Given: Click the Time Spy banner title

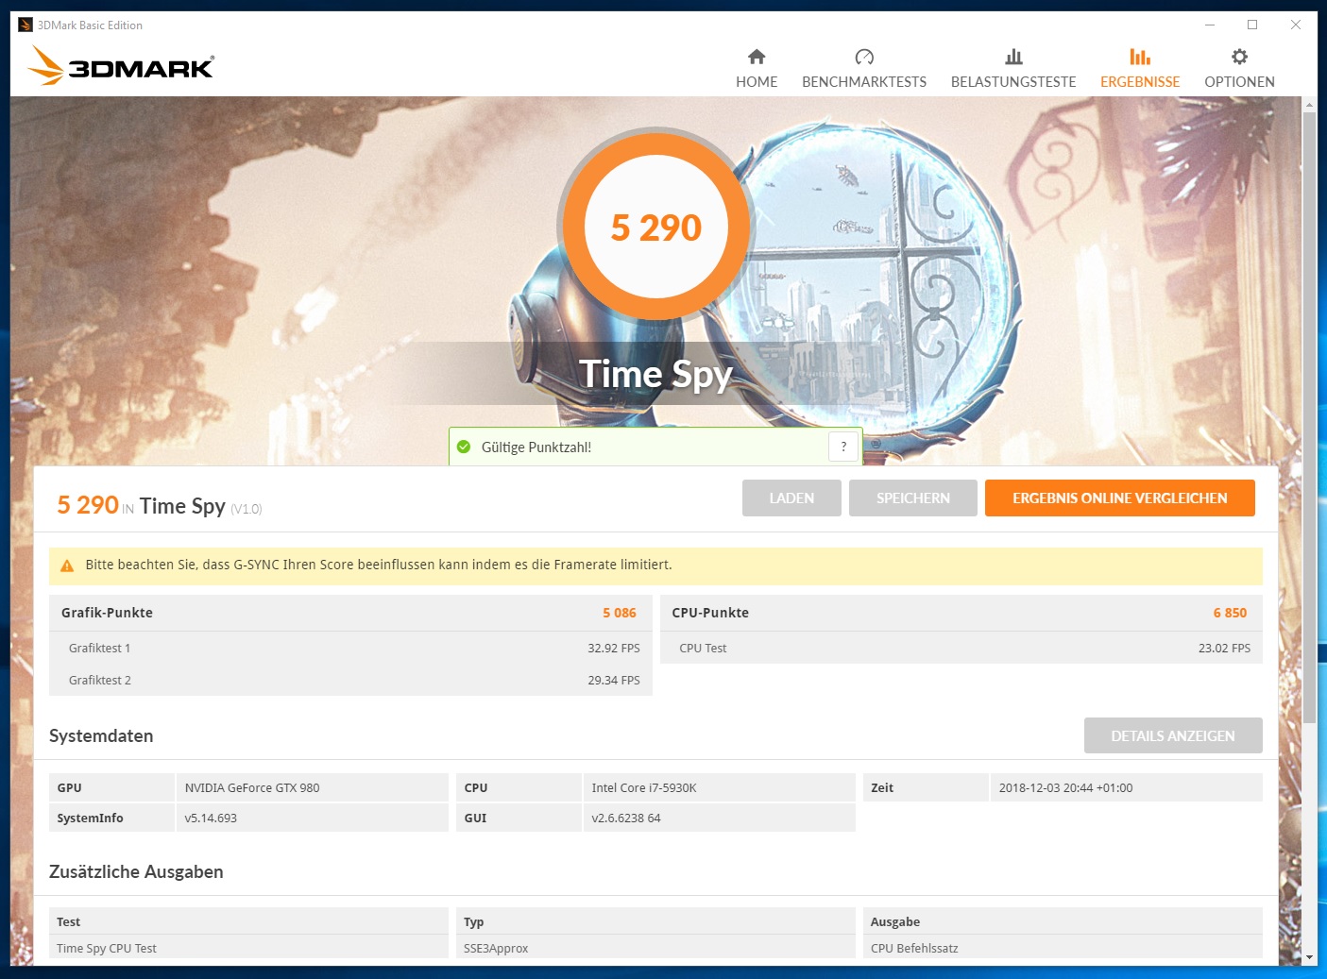Looking at the screenshot, I should 655,374.
